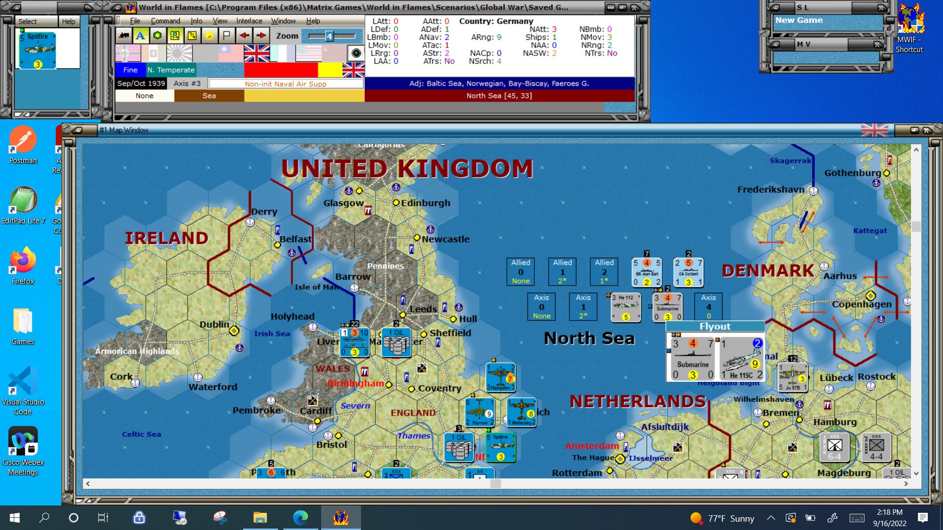Viewport: 943px width, 530px height.
Task: Toggle the yellow unit counter display button
Action: click(x=175, y=36)
